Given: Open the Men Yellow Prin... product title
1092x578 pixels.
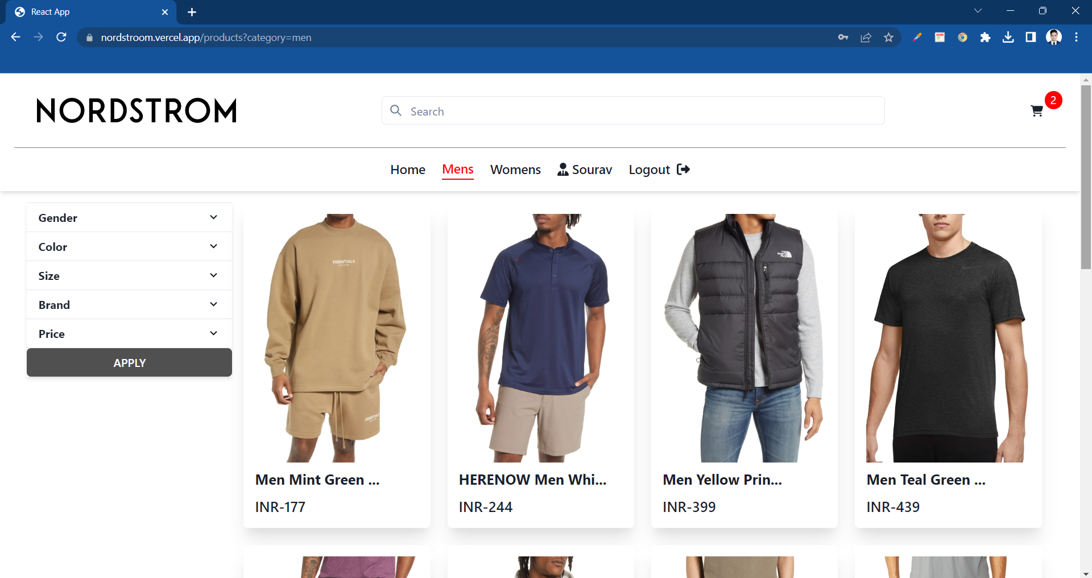Looking at the screenshot, I should point(722,480).
